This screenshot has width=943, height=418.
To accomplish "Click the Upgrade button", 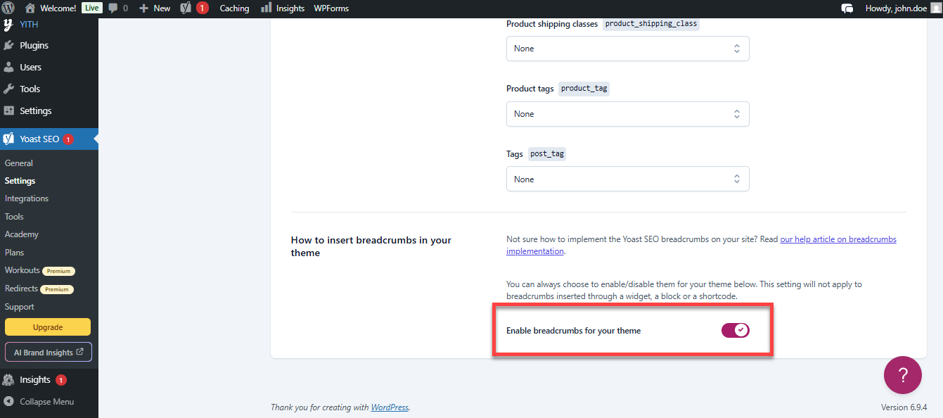I will point(47,327).
